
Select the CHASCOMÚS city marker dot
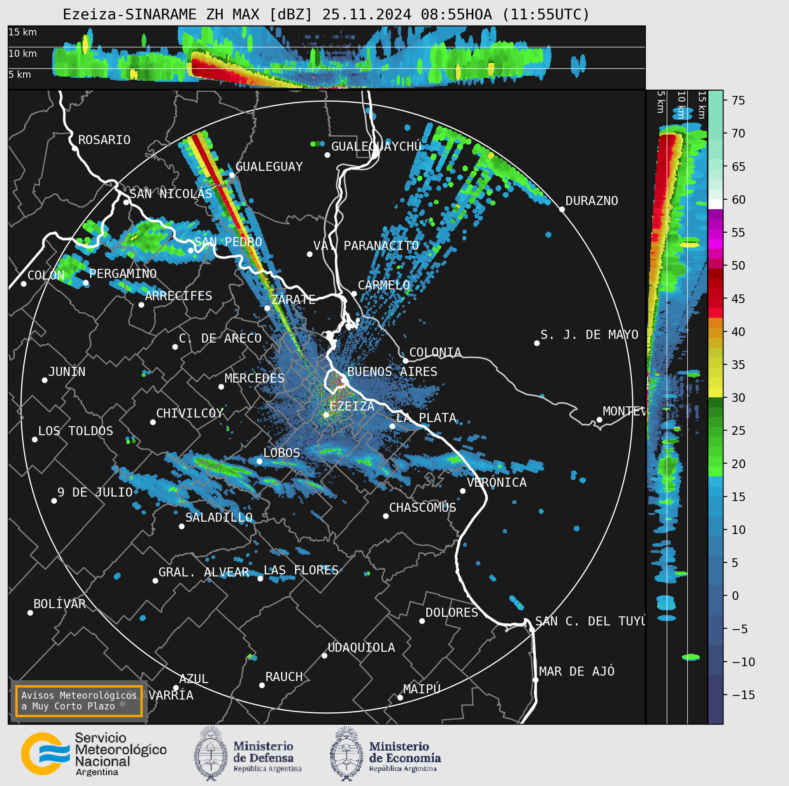point(386,516)
